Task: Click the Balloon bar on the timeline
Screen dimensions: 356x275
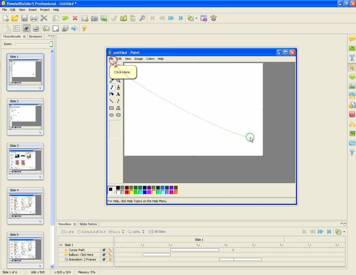Action: 157,255
